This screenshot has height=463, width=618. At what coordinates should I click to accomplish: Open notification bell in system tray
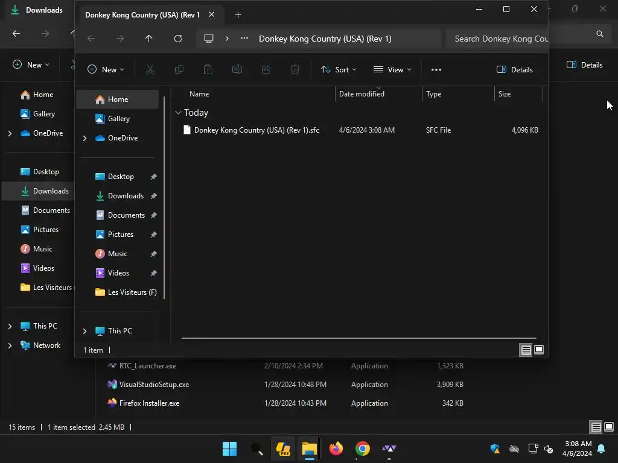tap(601, 449)
